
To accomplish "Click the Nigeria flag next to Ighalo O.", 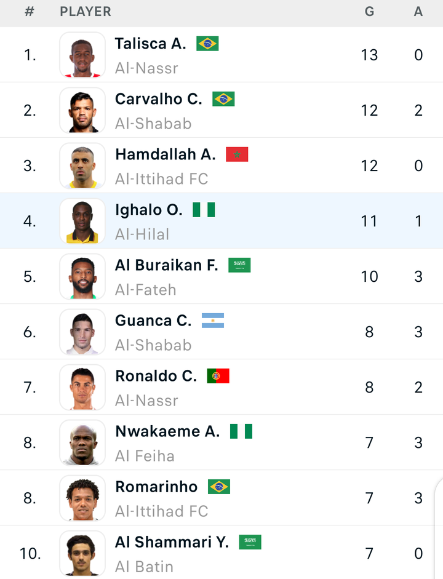I will click(204, 210).
